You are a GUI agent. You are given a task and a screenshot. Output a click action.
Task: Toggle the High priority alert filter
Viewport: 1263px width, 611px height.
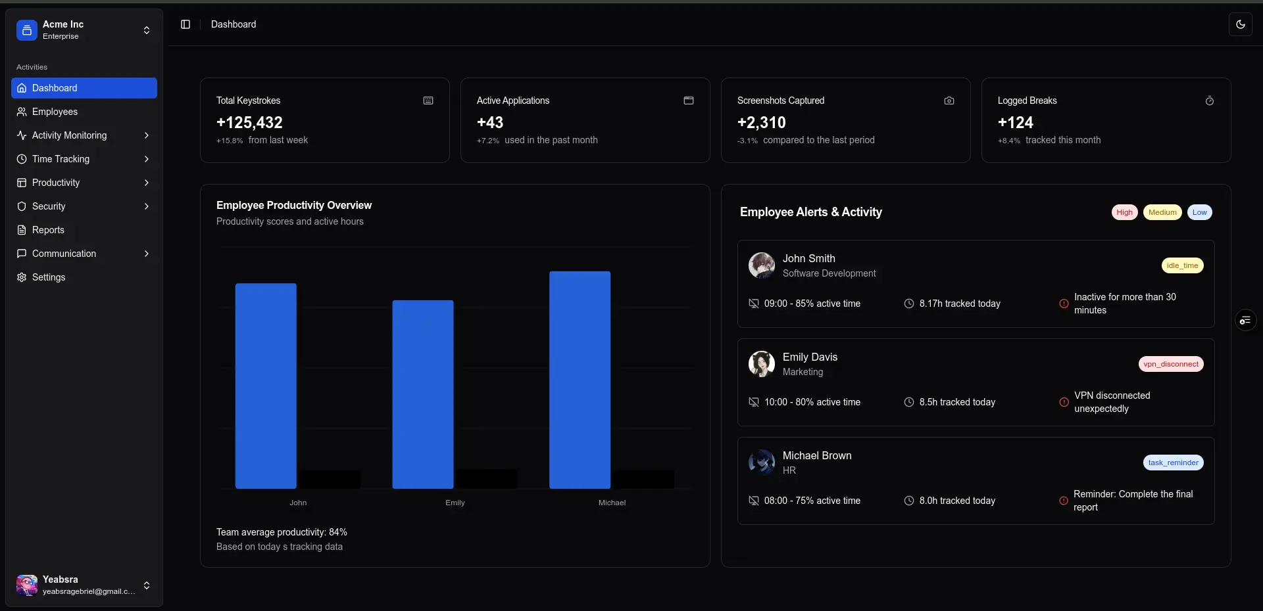[1124, 212]
